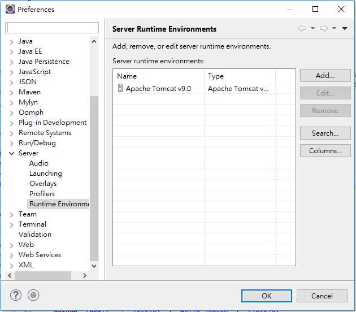Open forward history dropdown arrow
This screenshot has width=356, height=312.
click(x=334, y=29)
